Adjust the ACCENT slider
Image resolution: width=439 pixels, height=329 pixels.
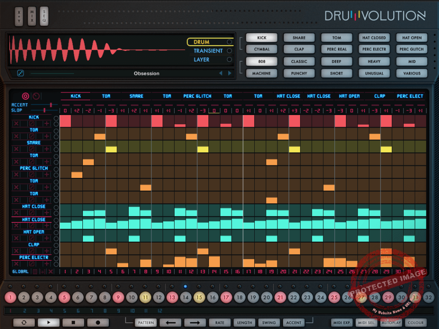coord(44,105)
